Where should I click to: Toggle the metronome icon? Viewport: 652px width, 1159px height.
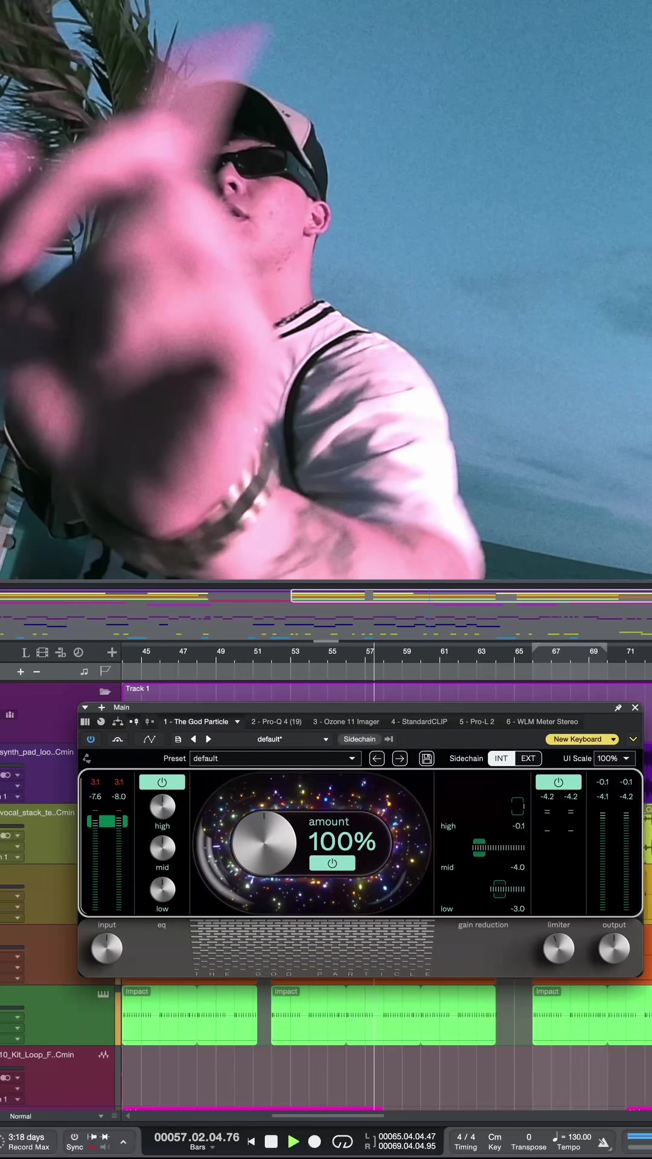coord(603,1141)
